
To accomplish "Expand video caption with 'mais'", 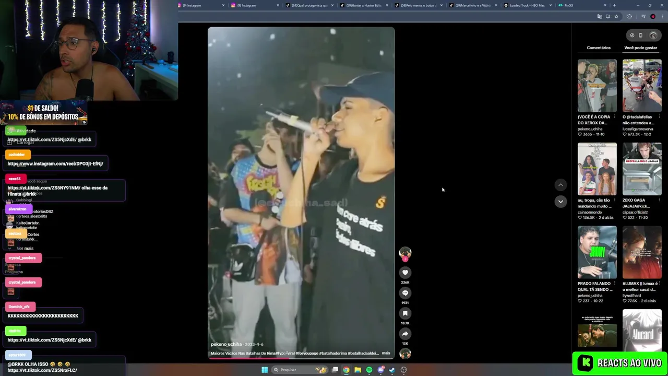I will 386,354.
